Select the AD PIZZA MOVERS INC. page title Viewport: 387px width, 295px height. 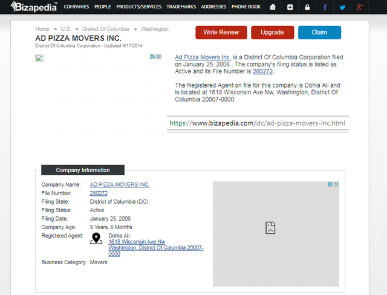(78, 38)
